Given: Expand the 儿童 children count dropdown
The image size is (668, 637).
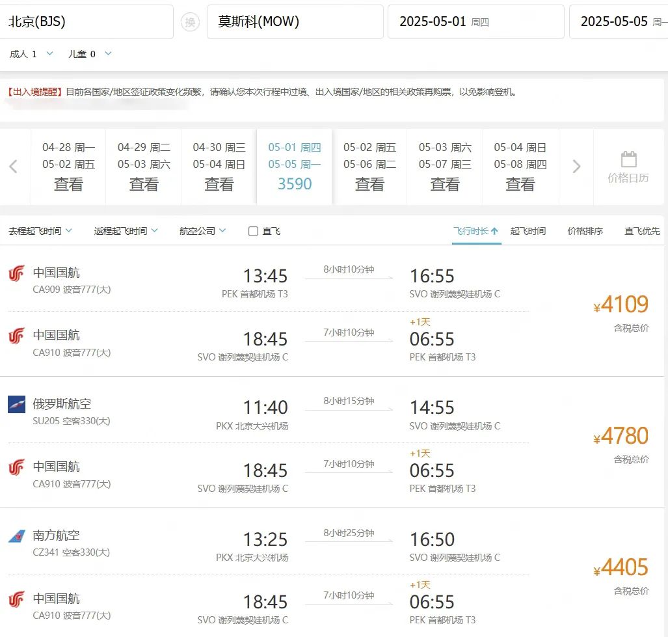Looking at the screenshot, I should click(x=108, y=53).
